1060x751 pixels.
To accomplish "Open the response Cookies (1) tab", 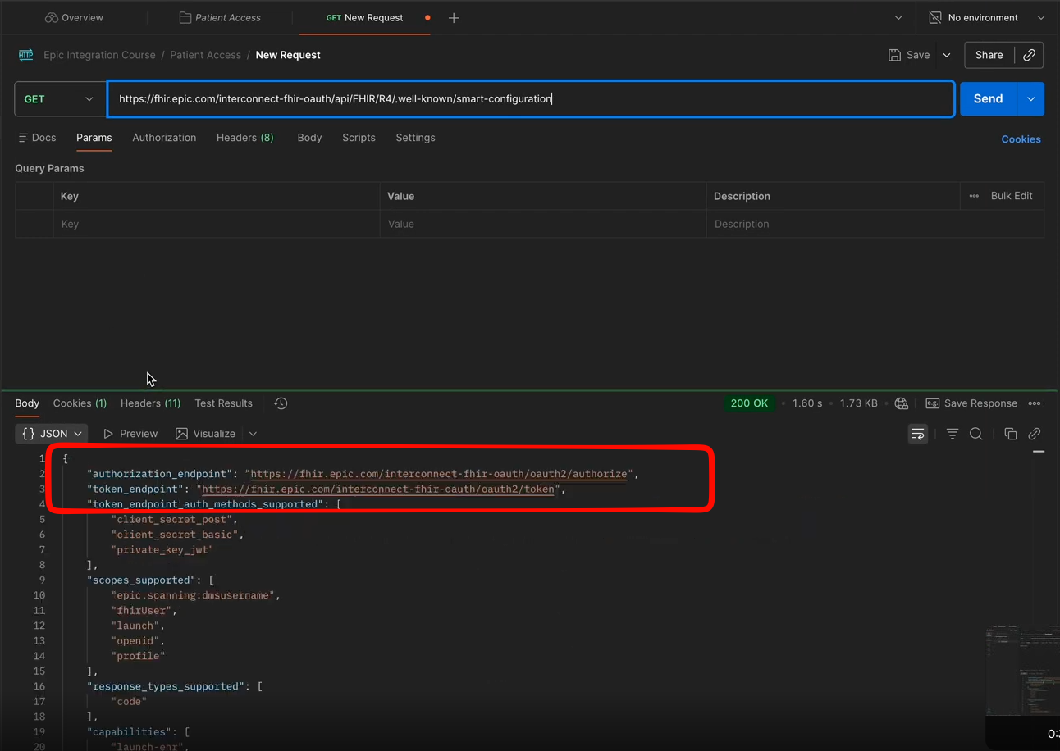I will click(x=80, y=403).
